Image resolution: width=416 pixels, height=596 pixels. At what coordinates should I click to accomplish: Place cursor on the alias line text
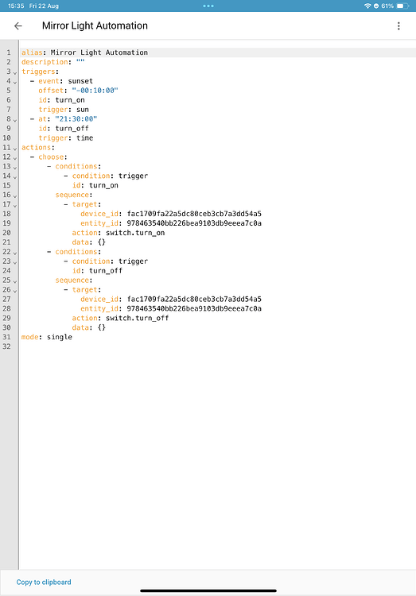[84, 52]
